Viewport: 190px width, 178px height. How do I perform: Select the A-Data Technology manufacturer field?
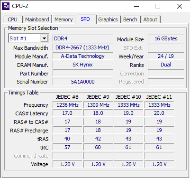coord(82,56)
